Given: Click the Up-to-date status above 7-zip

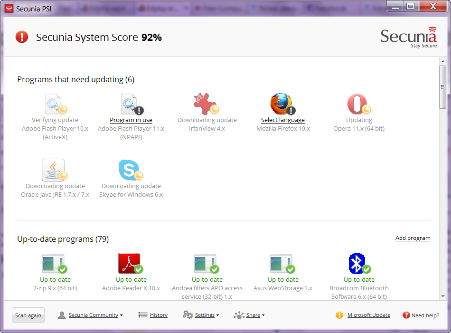Looking at the screenshot, I should coord(55,279).
